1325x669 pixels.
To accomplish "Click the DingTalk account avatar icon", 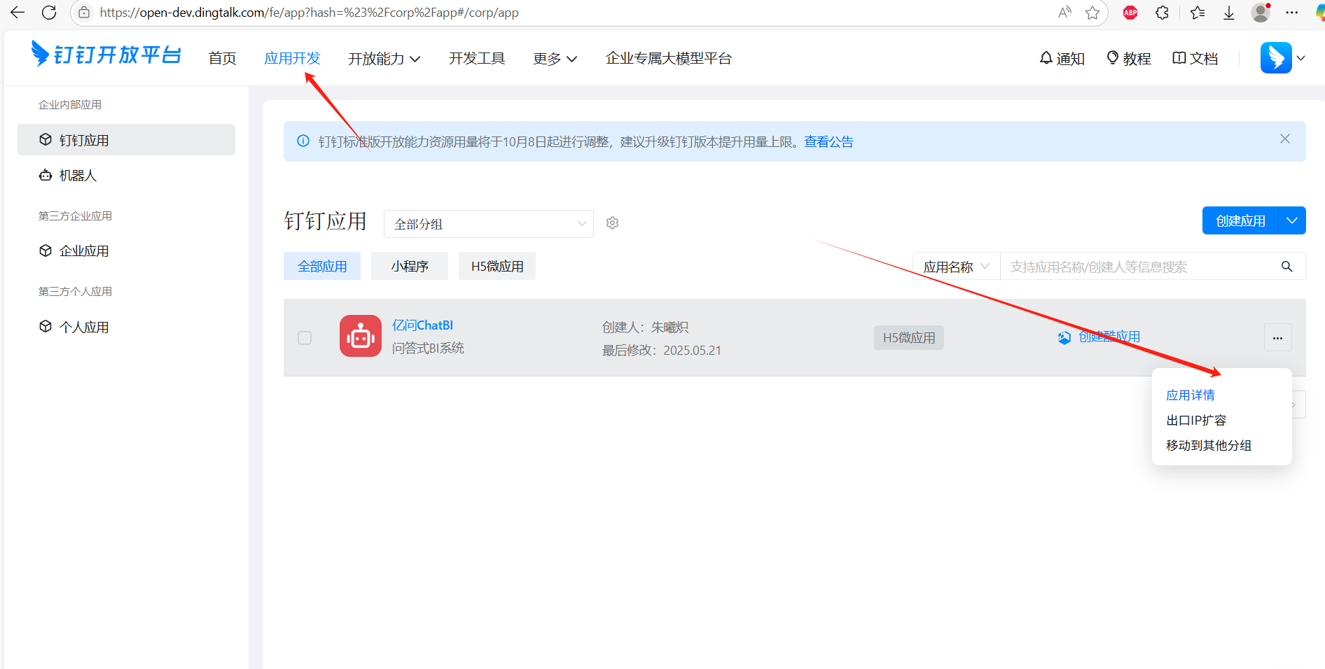I will point(1275,58).
